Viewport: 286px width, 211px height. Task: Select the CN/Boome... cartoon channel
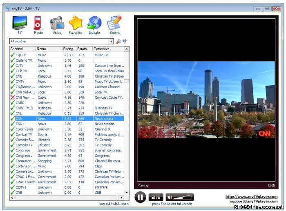tap(67, 87)
